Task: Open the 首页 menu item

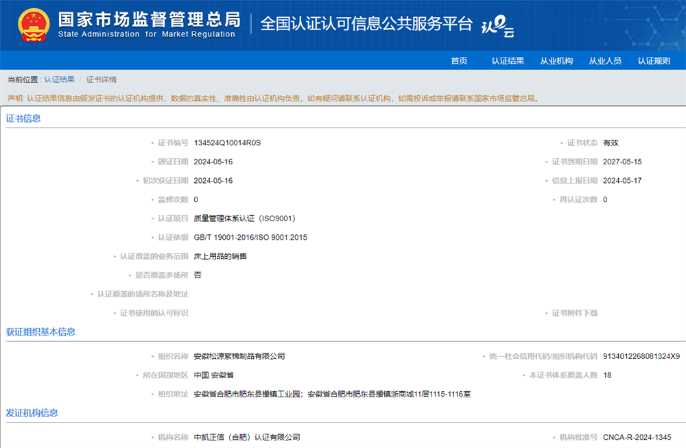Action: [459, 61]
